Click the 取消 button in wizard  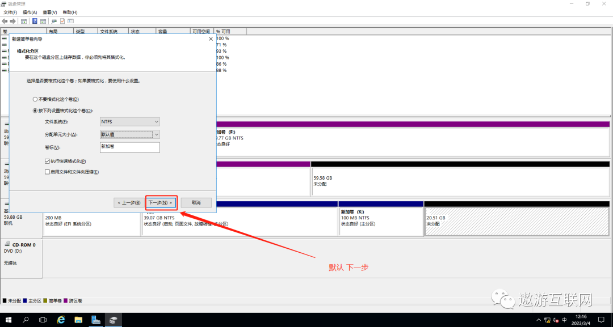tap(196, 203)
